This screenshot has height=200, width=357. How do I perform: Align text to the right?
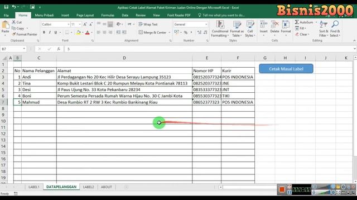(x=110, y=32)
